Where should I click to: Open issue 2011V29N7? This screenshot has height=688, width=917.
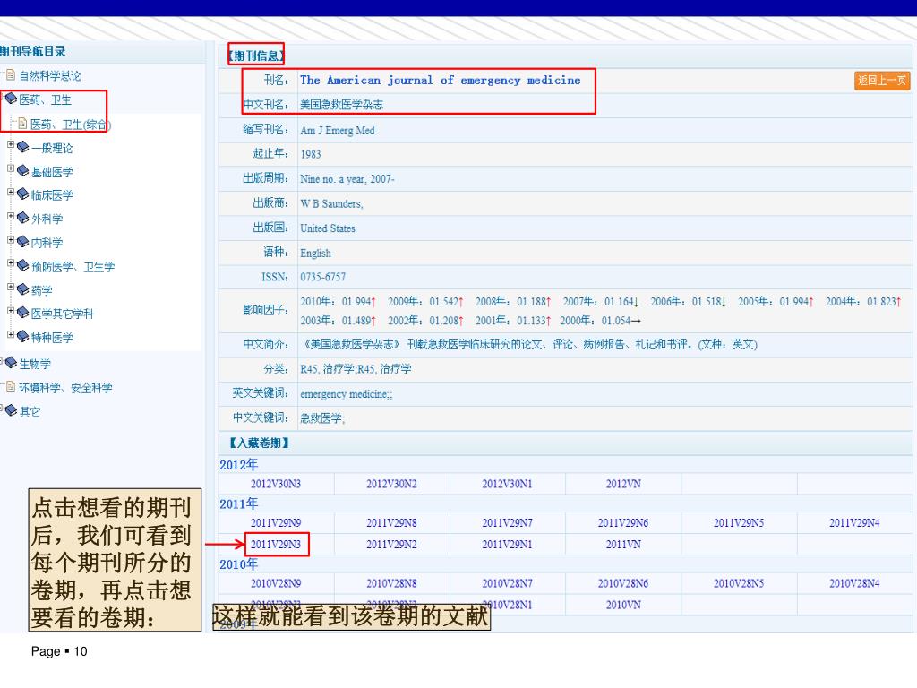(x=507, y=523)
